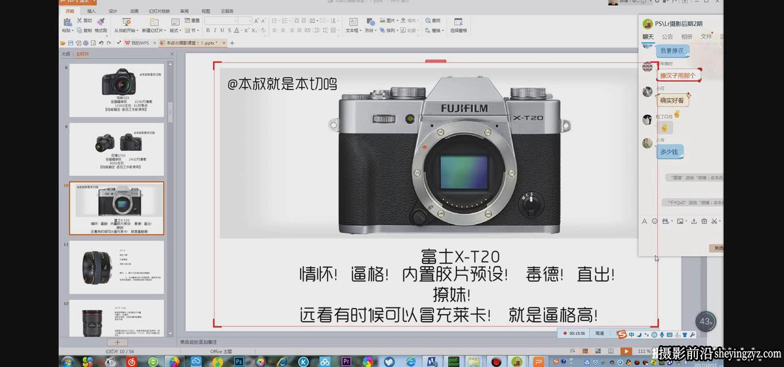This screenshot has width=784, height=367.
Task: Toggle subscript formatting
Action: click(254, 30)
